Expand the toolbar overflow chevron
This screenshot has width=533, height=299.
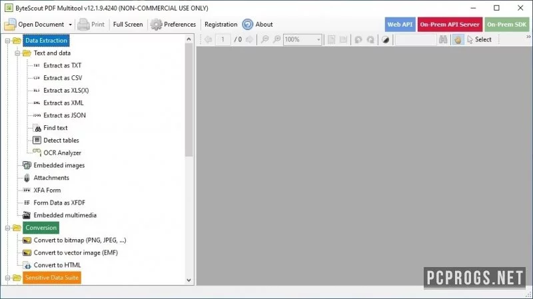pos(528,37)
